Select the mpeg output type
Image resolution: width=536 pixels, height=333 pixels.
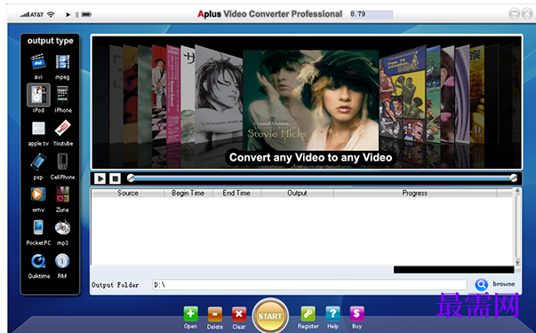click(62, 61)
